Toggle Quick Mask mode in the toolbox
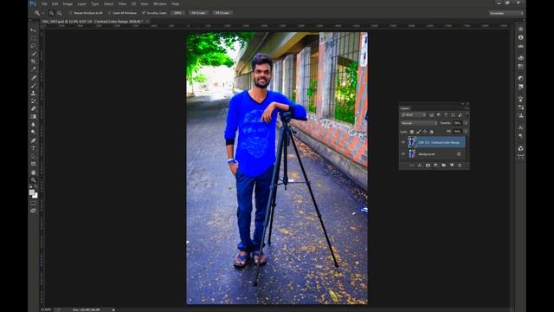The image size is (554, 312). tap(33, 204)
